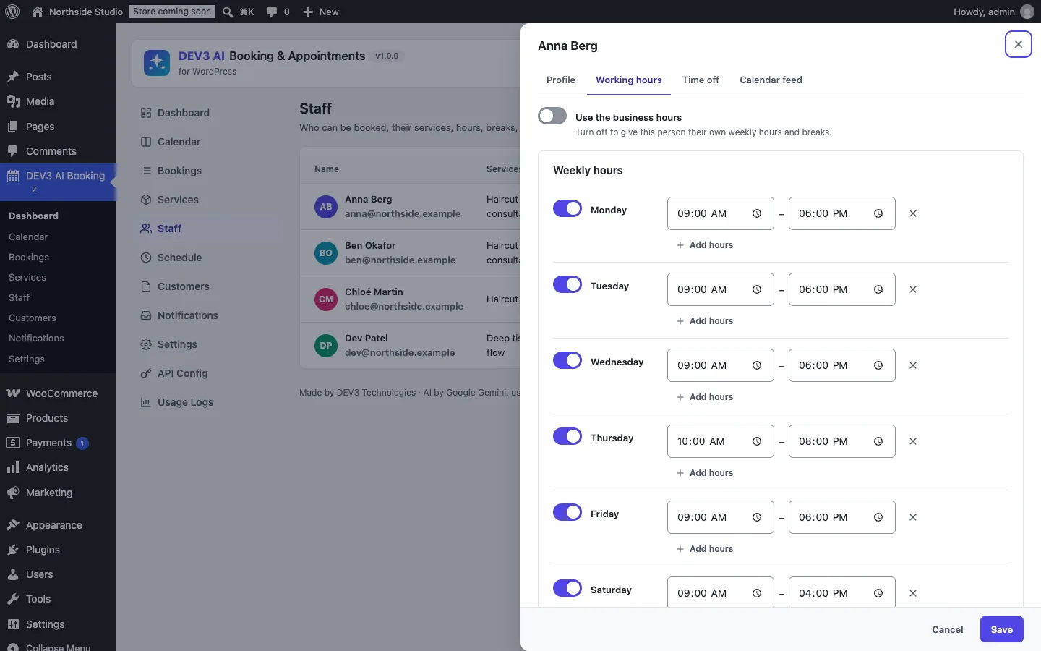Toggle Saturday working hours off
This screenshot has width=1041, height=651.
(x=567, y=588)
